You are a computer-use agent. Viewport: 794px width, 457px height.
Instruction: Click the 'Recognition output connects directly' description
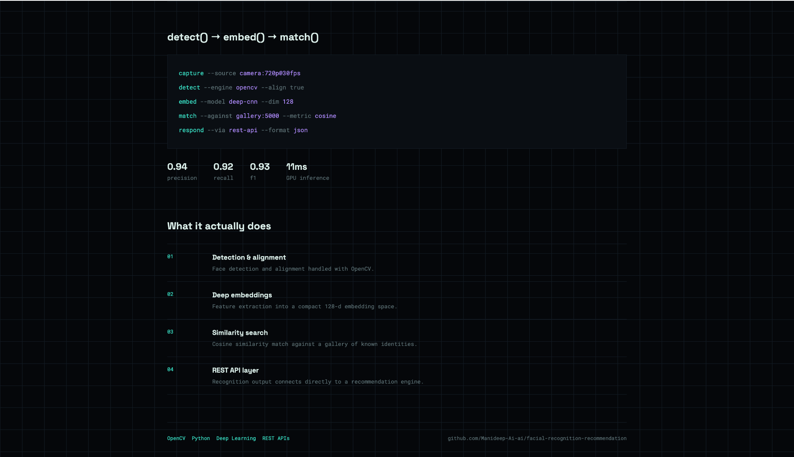318,382
